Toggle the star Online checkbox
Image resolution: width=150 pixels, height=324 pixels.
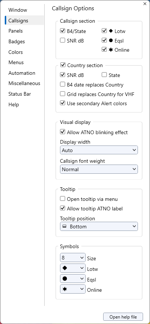tap(104, 49)
